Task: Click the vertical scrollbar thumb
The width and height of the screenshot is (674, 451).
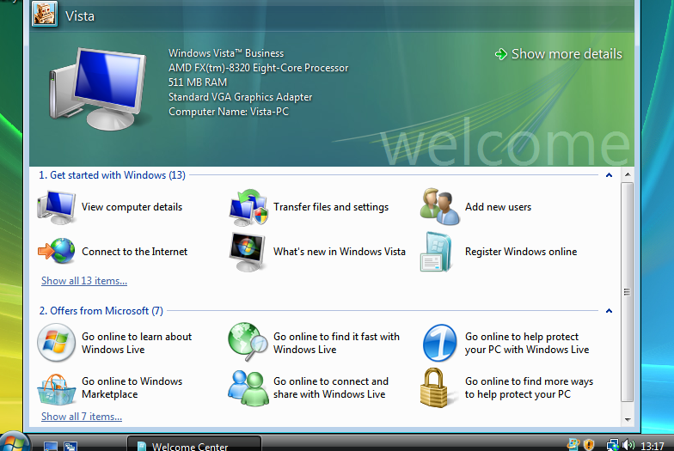Action: [x=628, y=292]
